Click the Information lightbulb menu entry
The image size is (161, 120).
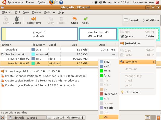click(132, 92)
